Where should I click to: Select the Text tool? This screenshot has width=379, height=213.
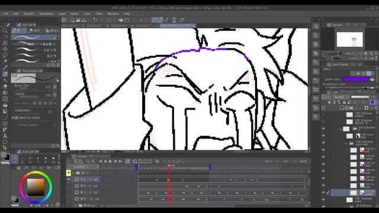point(5,135)
